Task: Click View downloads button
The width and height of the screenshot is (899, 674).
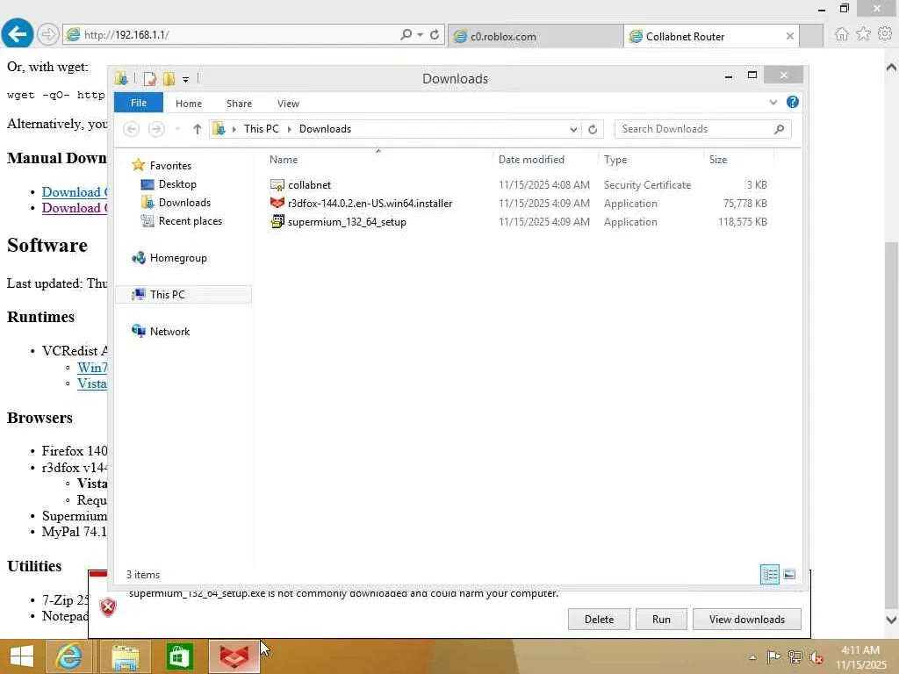Action: 747,620
